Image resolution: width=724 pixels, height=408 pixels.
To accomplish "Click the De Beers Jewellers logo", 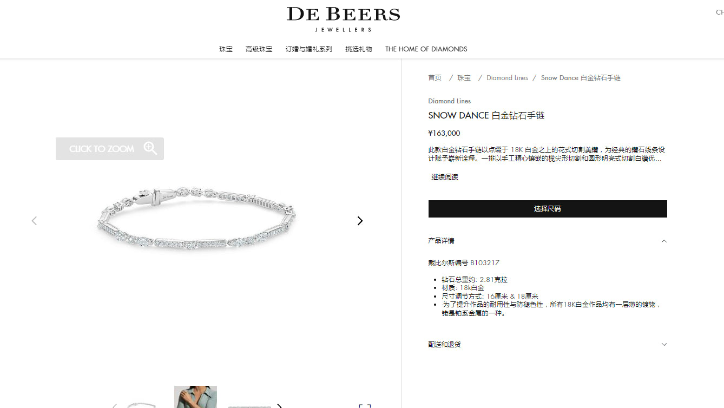I will click(343, 19).
